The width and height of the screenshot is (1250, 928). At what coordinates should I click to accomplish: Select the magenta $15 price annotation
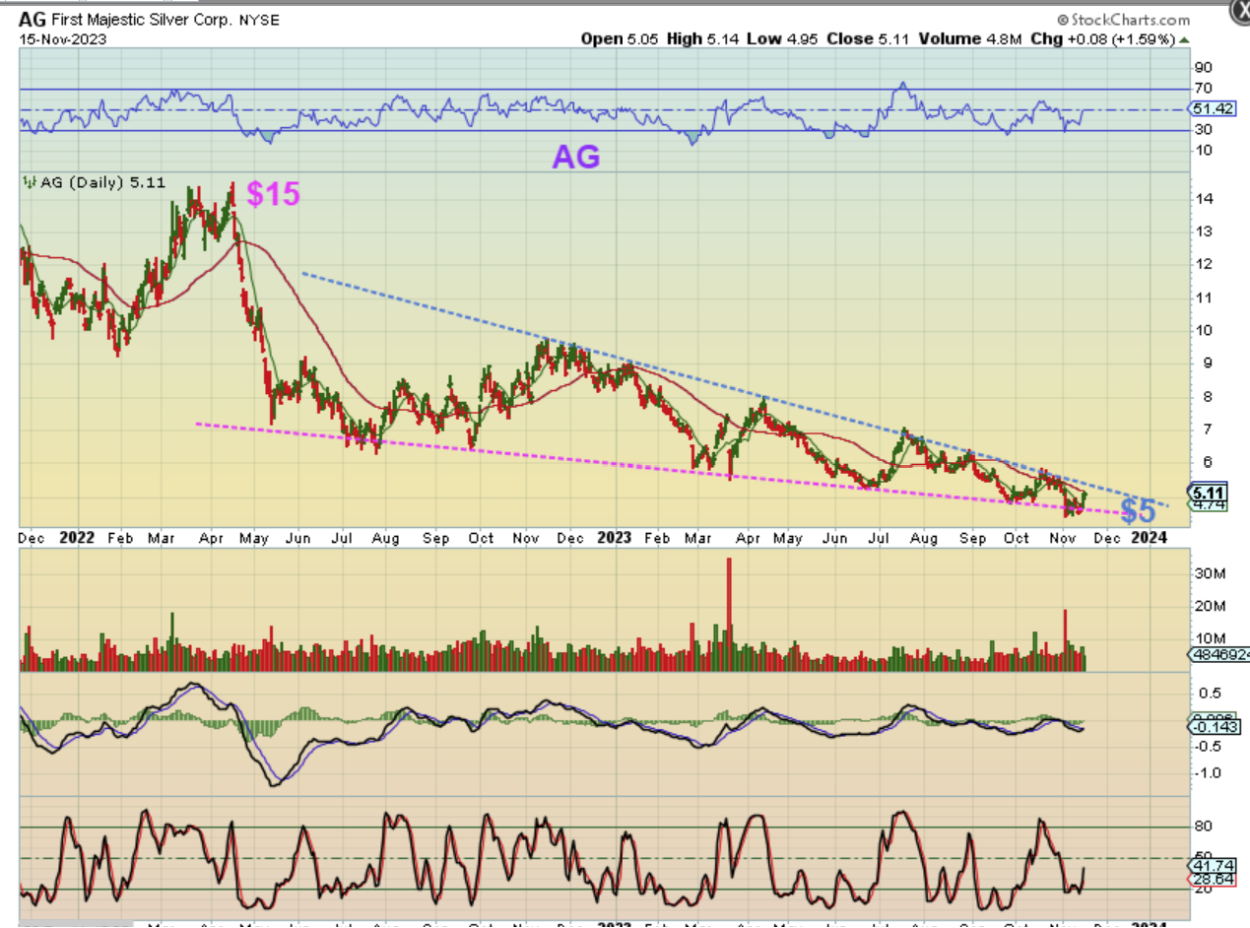pos(273,194)
